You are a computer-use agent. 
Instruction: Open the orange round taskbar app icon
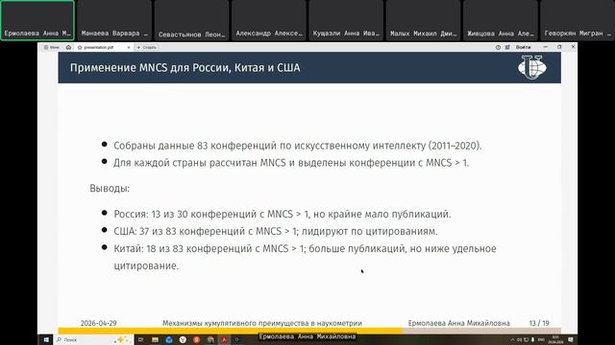[196, 340]
